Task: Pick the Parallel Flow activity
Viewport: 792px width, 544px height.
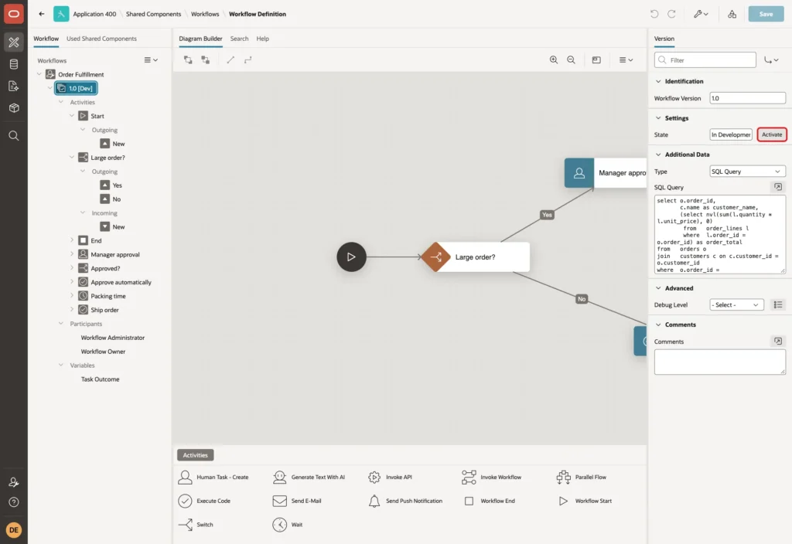Action: [581, 477]
